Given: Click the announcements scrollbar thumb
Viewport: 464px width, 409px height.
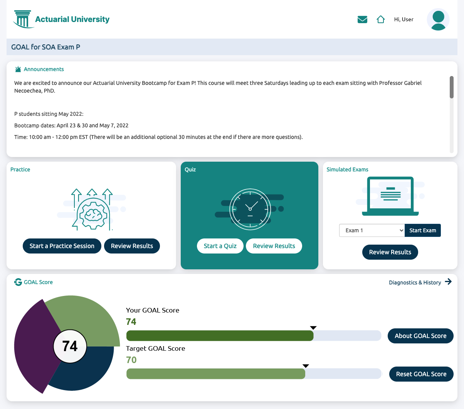Looking at the screenshot, I should click(452, 87).
